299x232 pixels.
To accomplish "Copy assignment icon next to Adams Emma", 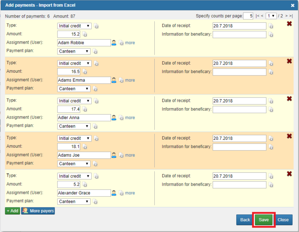I will [x=121, y=80].
